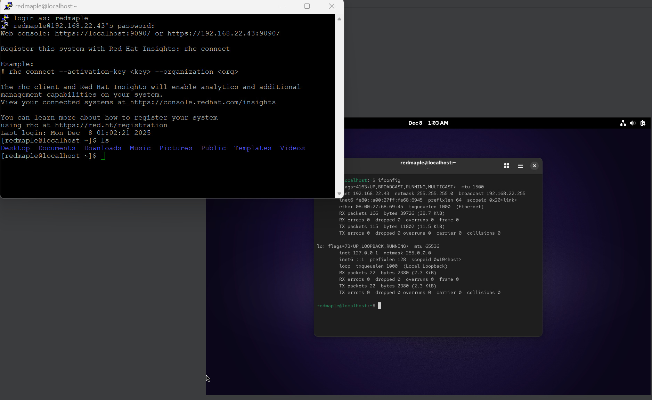Close the GNOME terminal window

tap(534, 166)
